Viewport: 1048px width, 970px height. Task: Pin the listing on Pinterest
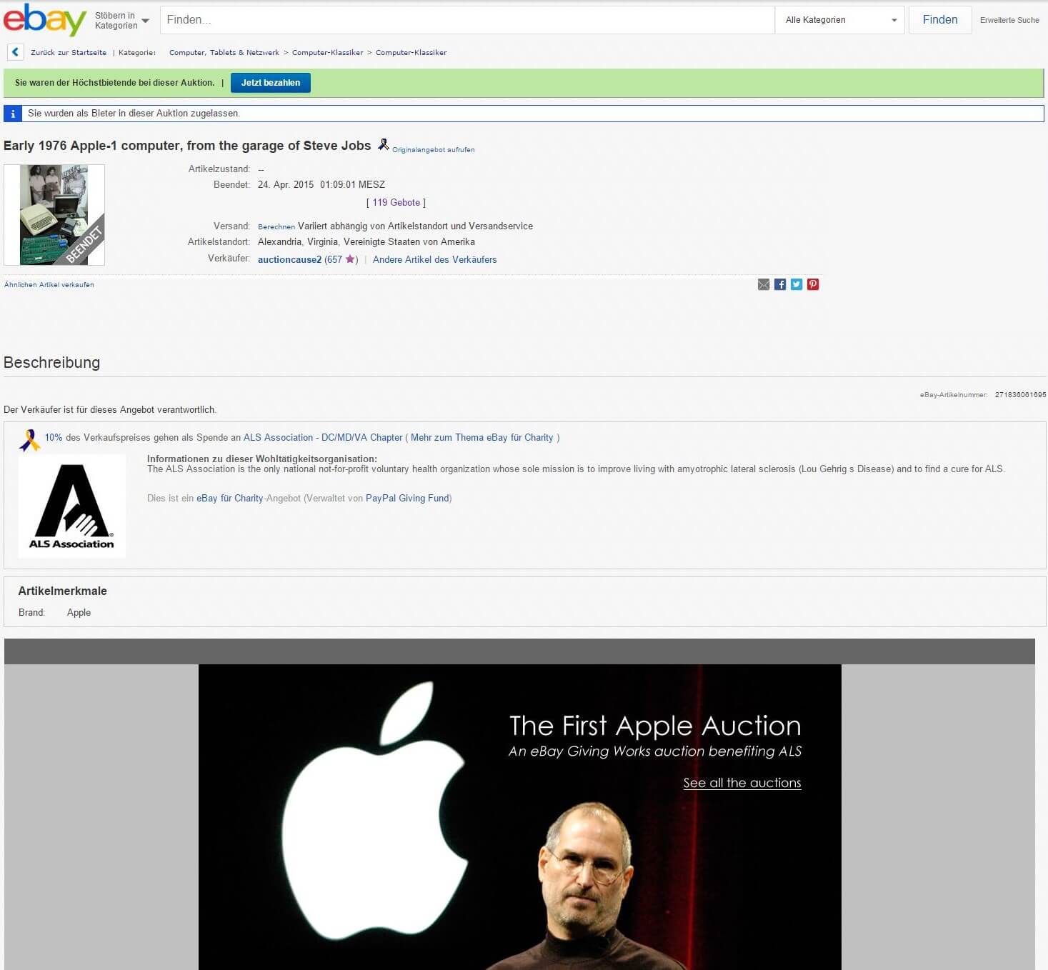pyautogui.click(x=813, y=284)
